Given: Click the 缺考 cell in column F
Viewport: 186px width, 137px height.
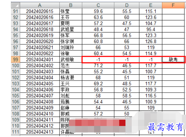Looking at the screenshot, I should tap(173, 60).
